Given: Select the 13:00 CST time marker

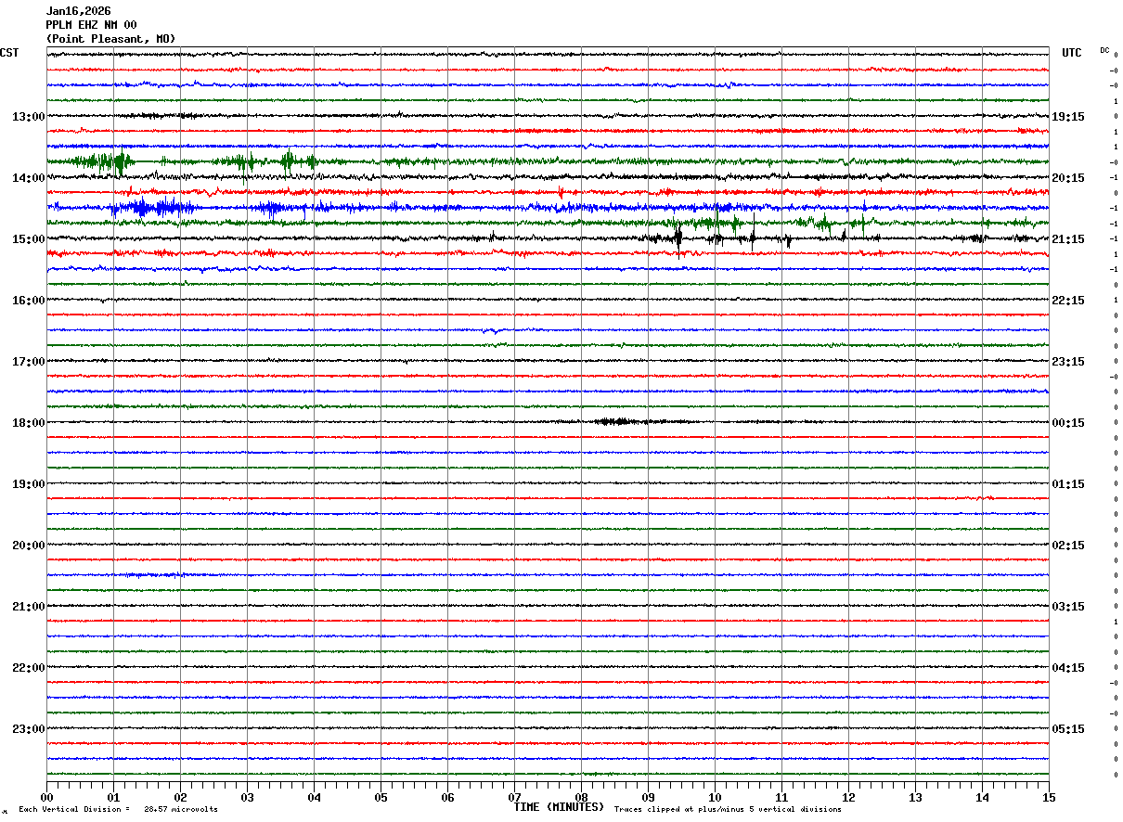Looking at the screenshot, I should (x=28, y=117).
